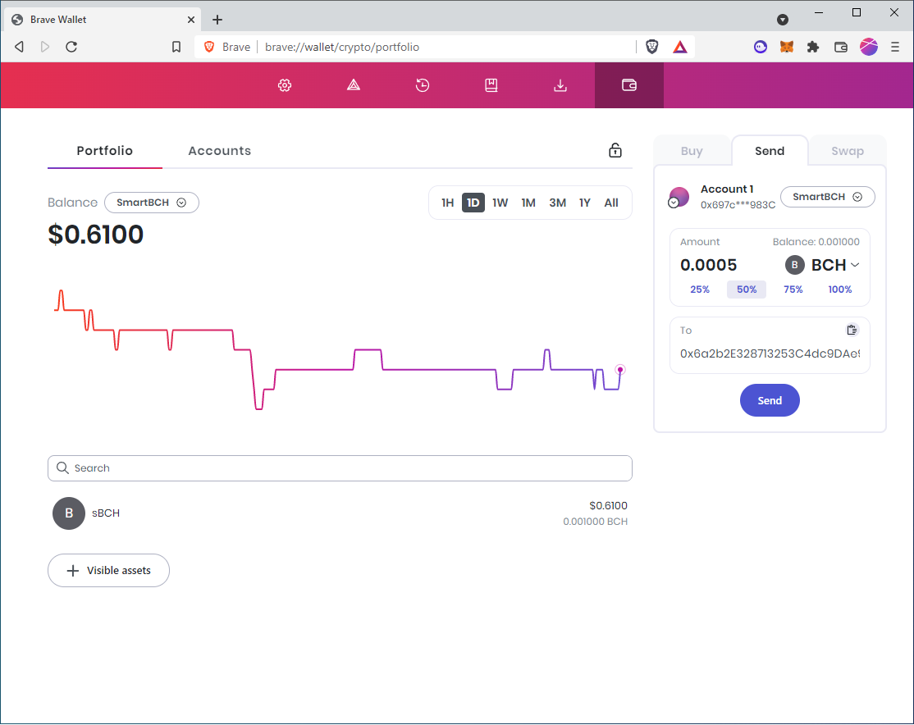This screenshot has height=725, width=914.
Task: Set amount to 50%
Action: pyautogui.click(x=746, y=290)
